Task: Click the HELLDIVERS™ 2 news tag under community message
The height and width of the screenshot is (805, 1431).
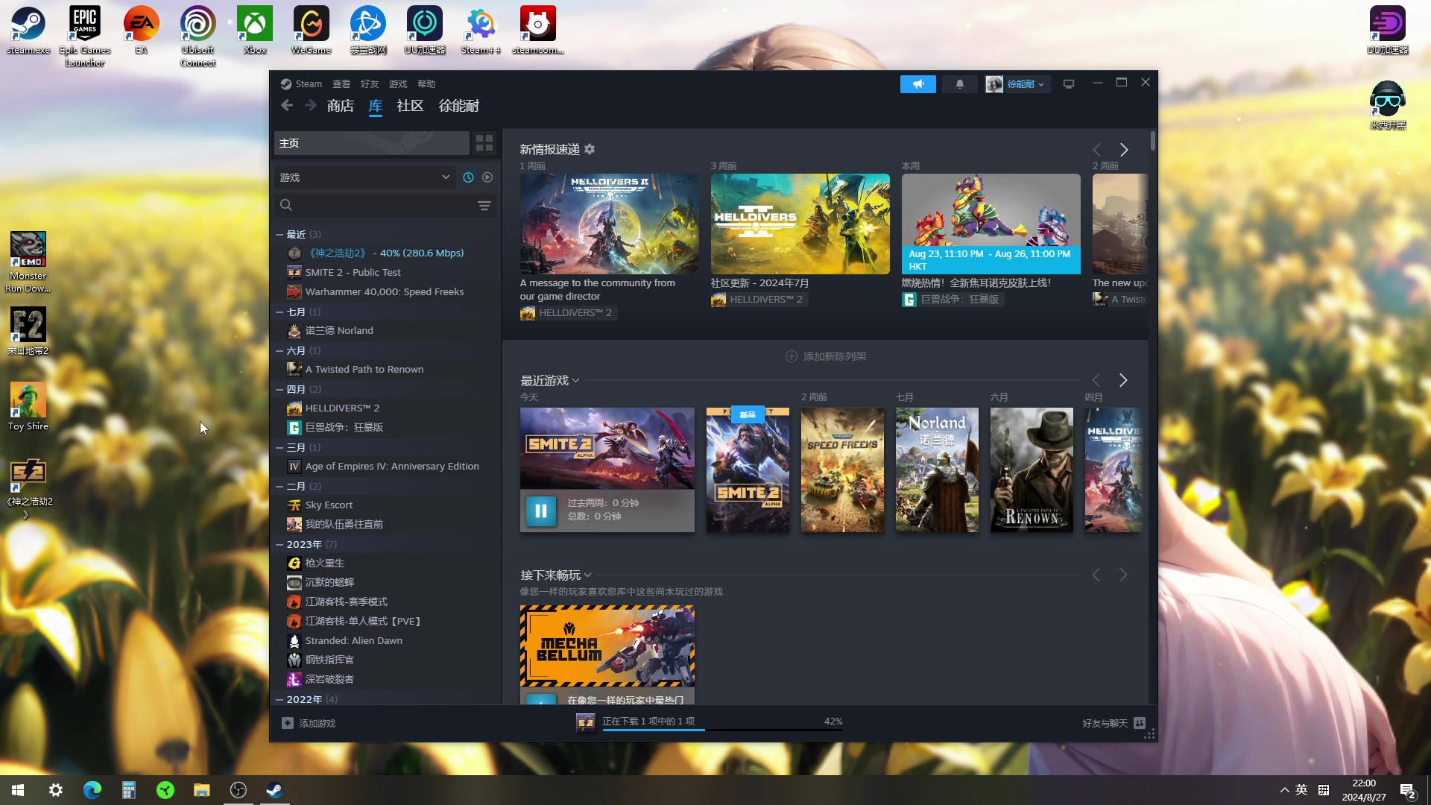Action: 568,313
